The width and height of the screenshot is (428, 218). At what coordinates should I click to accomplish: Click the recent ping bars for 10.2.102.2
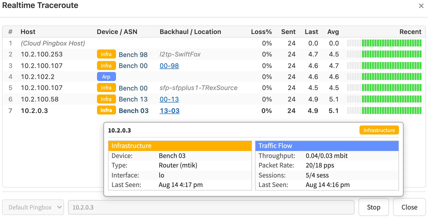tap(384, 76)
